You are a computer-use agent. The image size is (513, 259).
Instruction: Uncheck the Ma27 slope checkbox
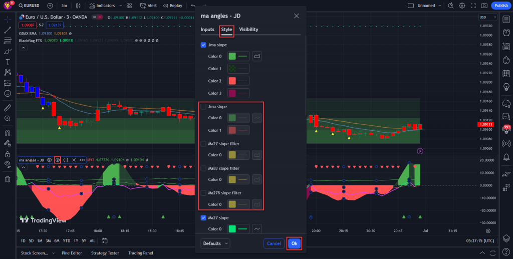pos(203,218)
